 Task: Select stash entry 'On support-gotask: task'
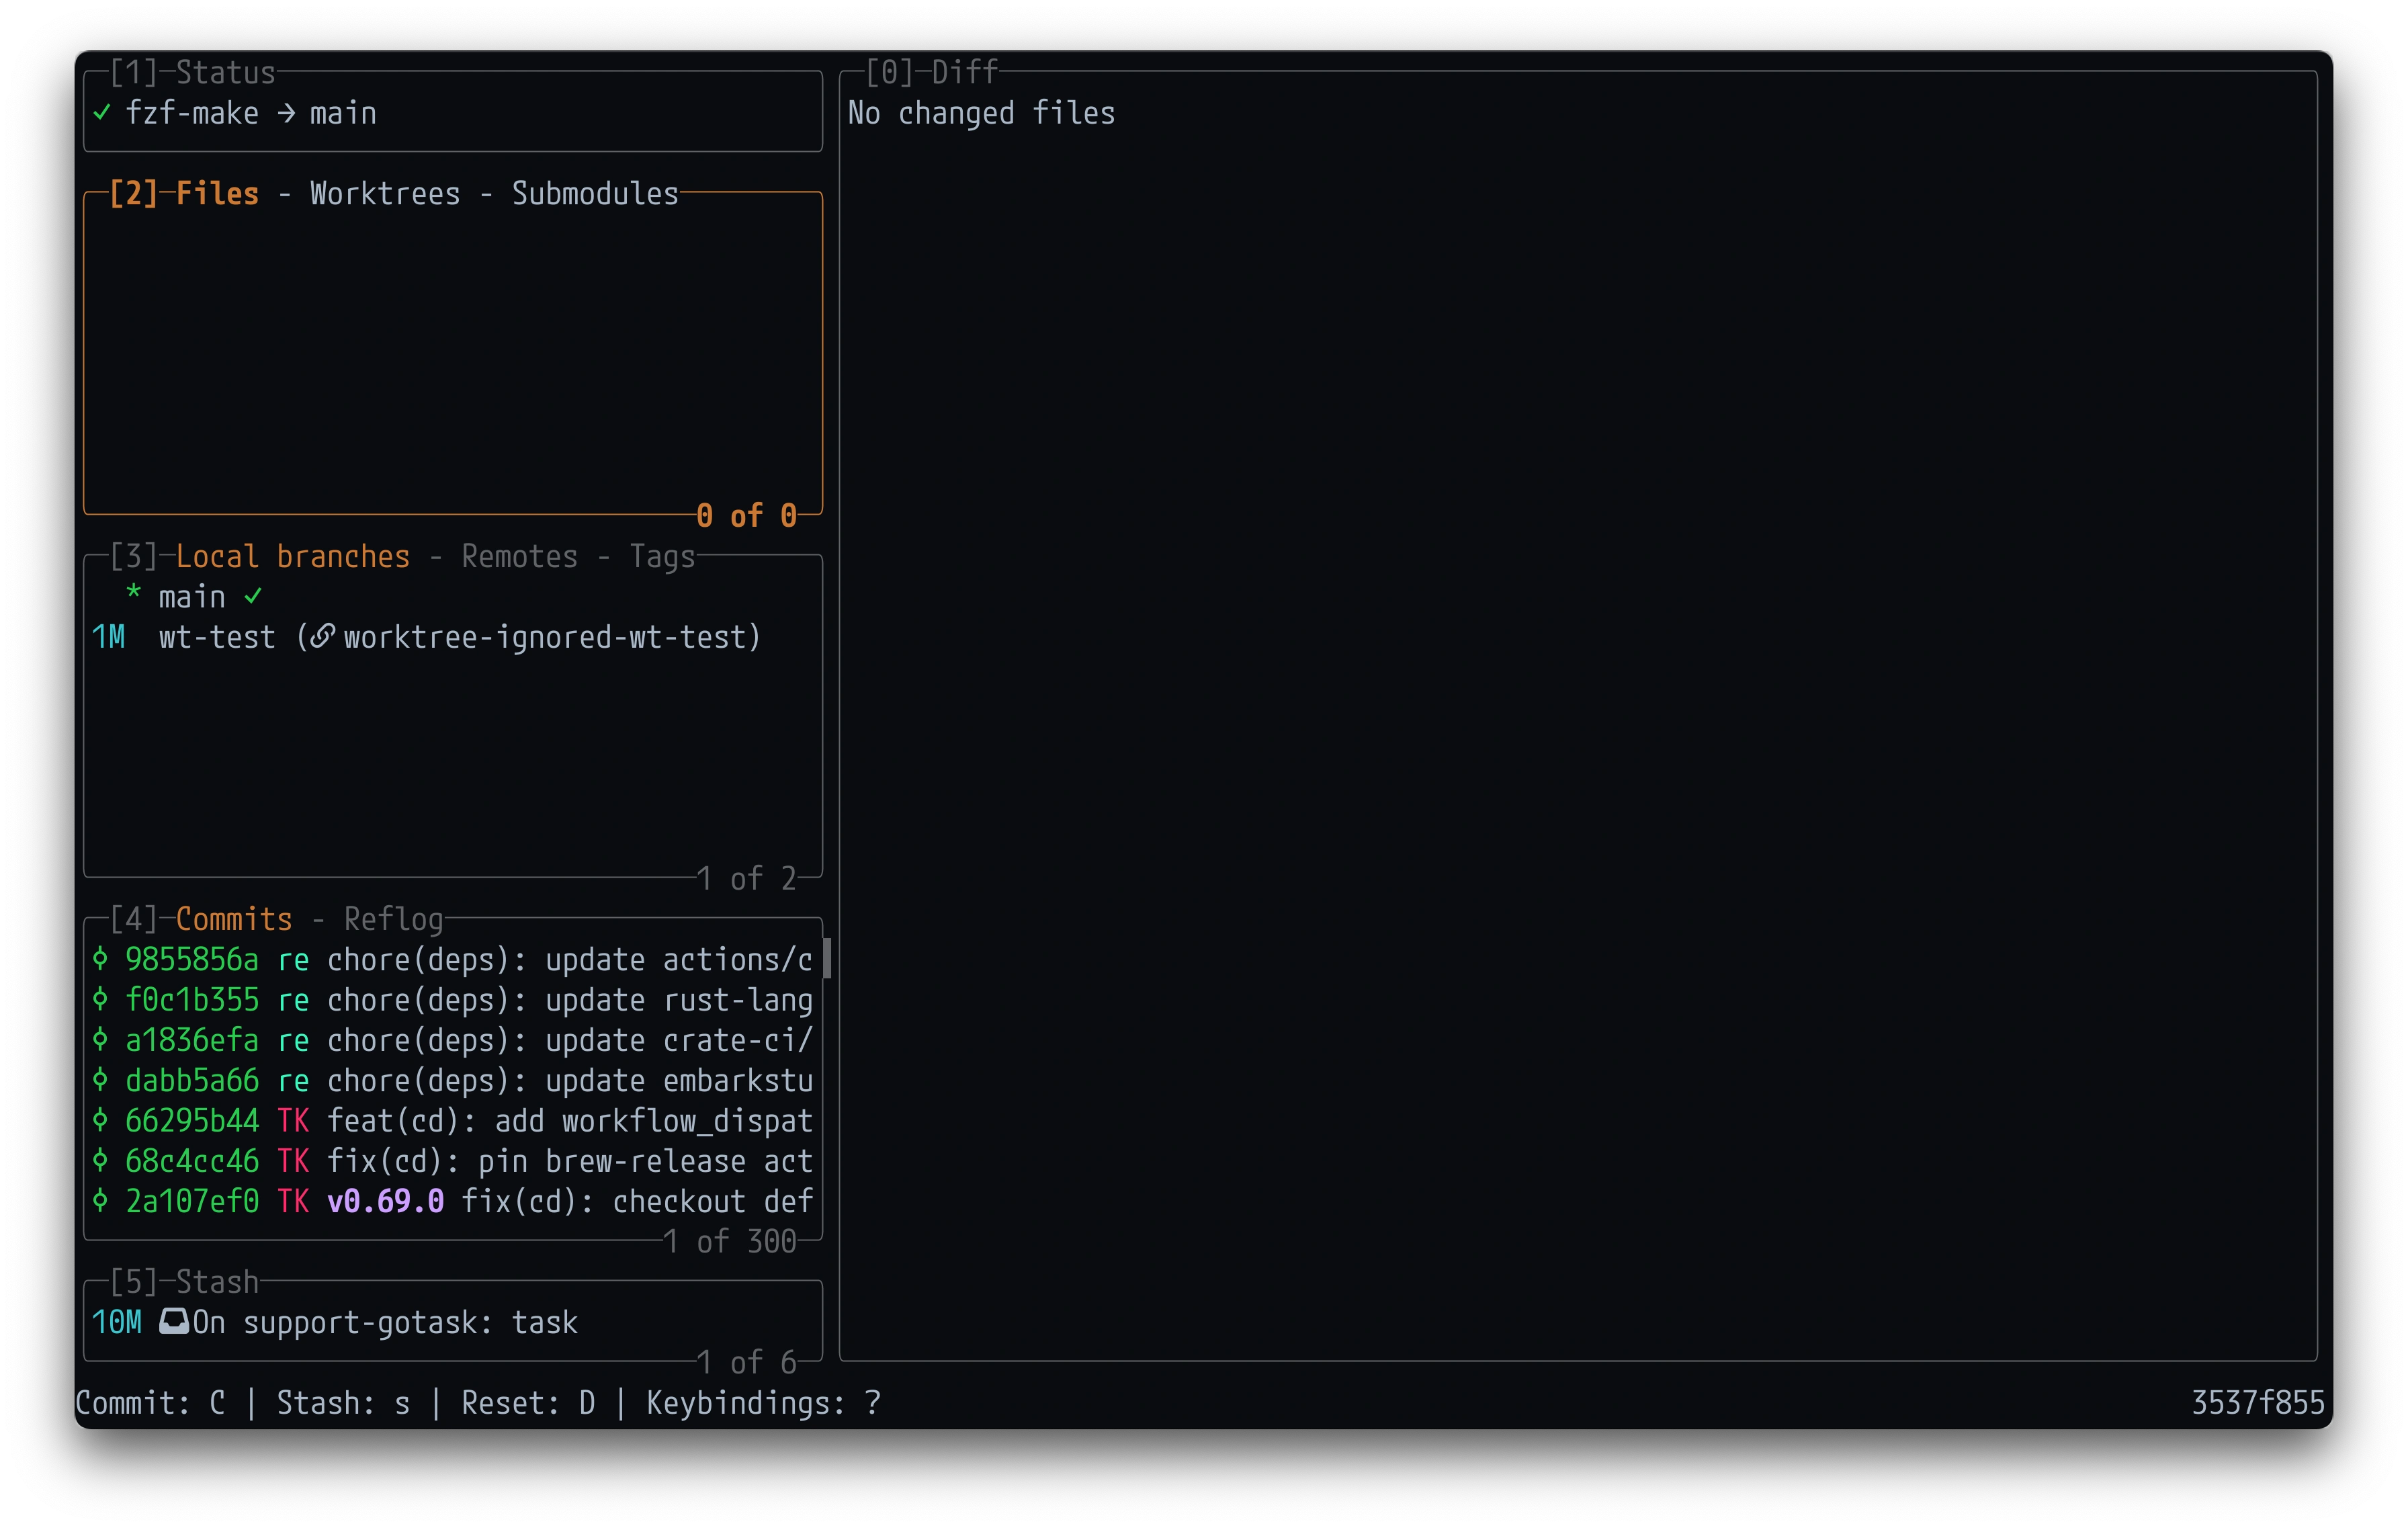coord(385,1322)
